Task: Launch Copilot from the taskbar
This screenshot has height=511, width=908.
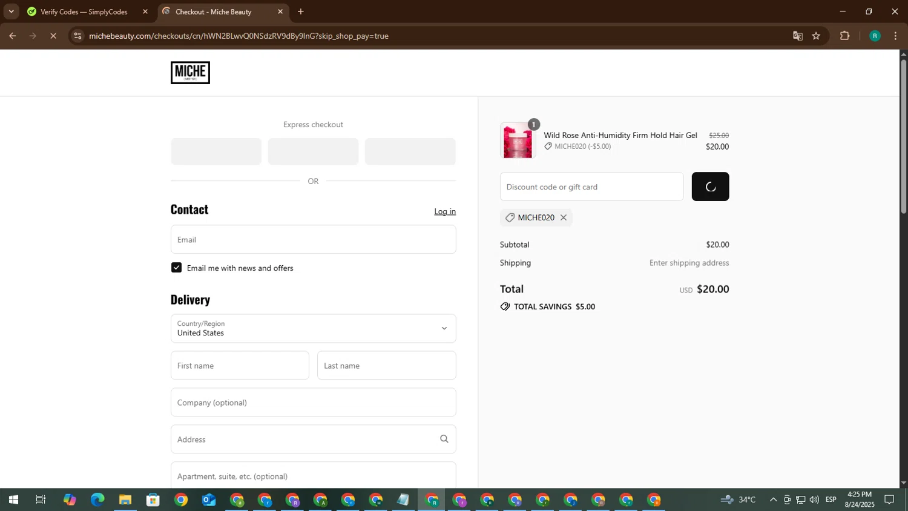Action: pyautogui.click(x=70, y=499)
